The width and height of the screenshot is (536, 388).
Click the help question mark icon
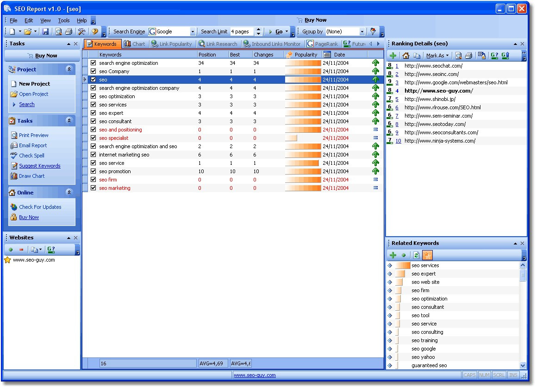click(95, 31)
